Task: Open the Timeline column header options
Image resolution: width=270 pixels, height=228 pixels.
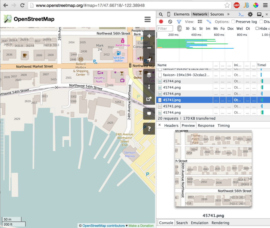Action: coord(263,65)
